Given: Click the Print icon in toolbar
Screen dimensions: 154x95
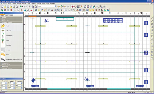Looking at the screenshot, I should [x=14, y=7].
